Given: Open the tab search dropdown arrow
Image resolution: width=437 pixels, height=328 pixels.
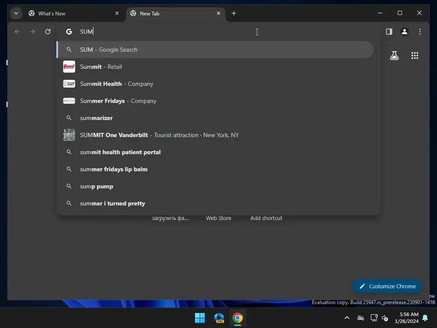Looking at the screenshot, I should (16, 13).
